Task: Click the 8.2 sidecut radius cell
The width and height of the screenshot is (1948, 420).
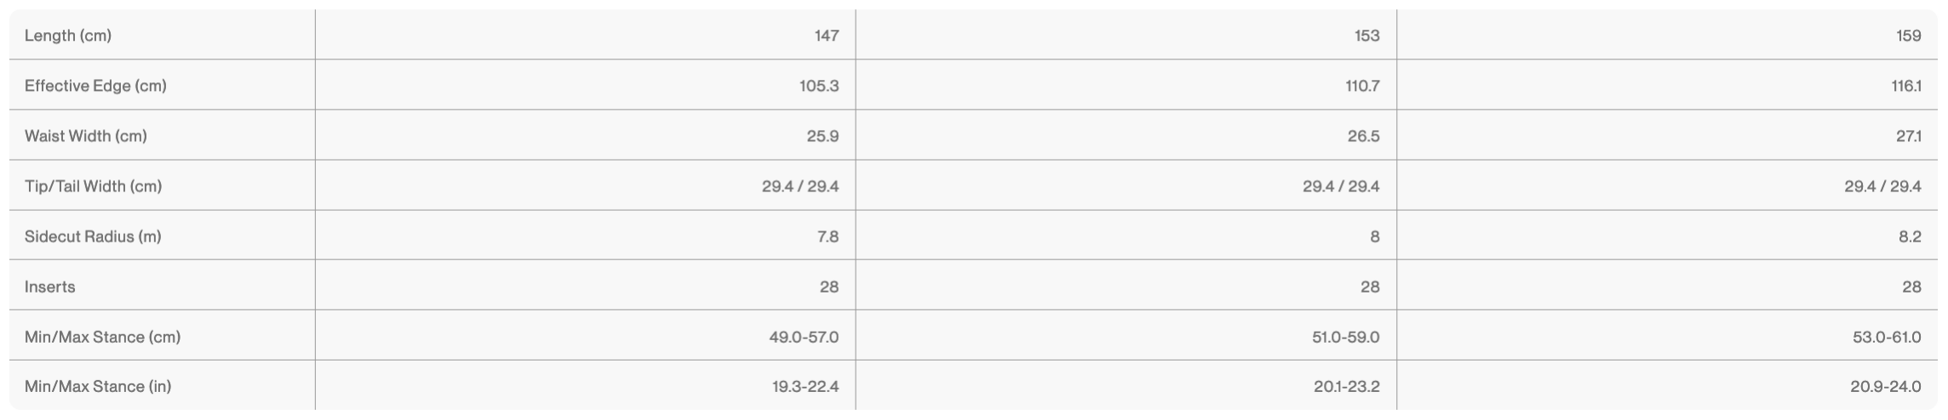Action: coord(1910,236)
